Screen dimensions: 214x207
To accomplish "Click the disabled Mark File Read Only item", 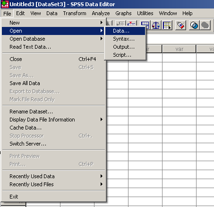I will click(x=53, y=99).
